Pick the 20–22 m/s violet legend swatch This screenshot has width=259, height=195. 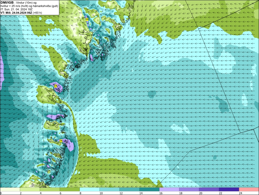click(209, 189)
